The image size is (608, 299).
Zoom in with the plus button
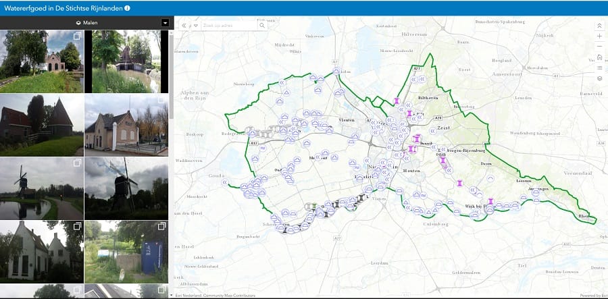click(599, 36)
